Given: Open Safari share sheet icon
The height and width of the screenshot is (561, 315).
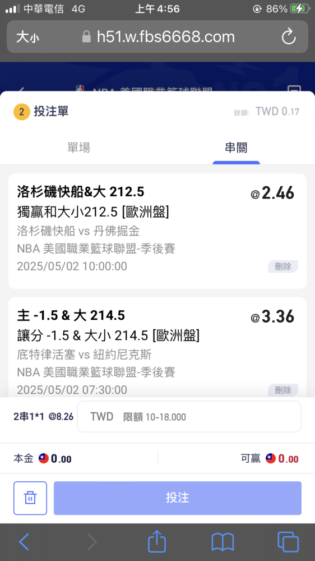Looking at the screenshot, I should click(x=157, y=542).
